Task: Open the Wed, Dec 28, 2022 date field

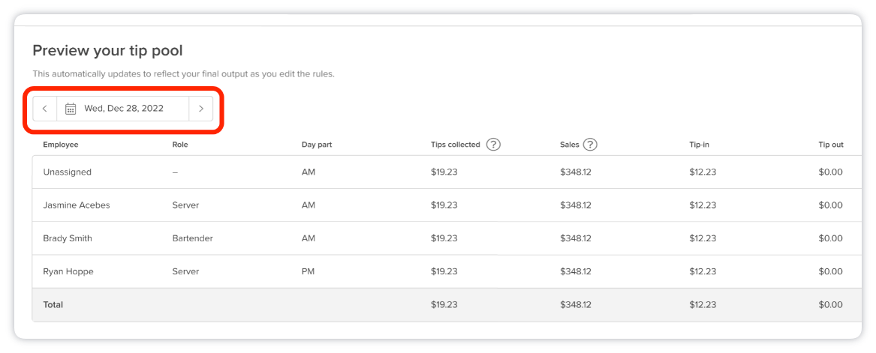Action: click(x=124, y=109)
